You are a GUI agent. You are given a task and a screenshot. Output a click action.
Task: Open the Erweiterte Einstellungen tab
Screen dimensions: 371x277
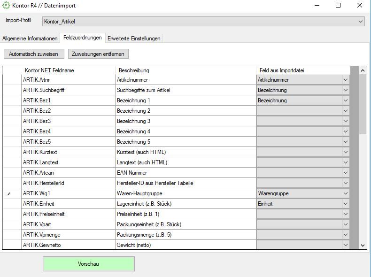tap(134, 38)
